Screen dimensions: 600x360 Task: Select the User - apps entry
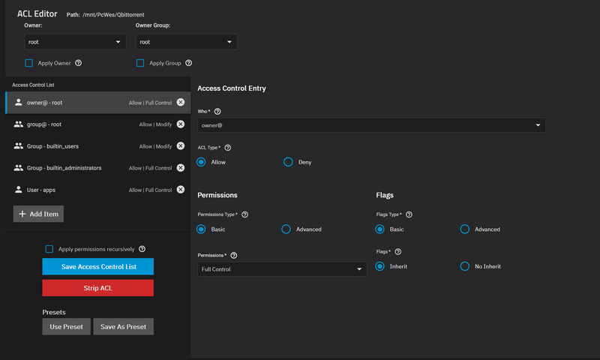click(x=98, y=190)
